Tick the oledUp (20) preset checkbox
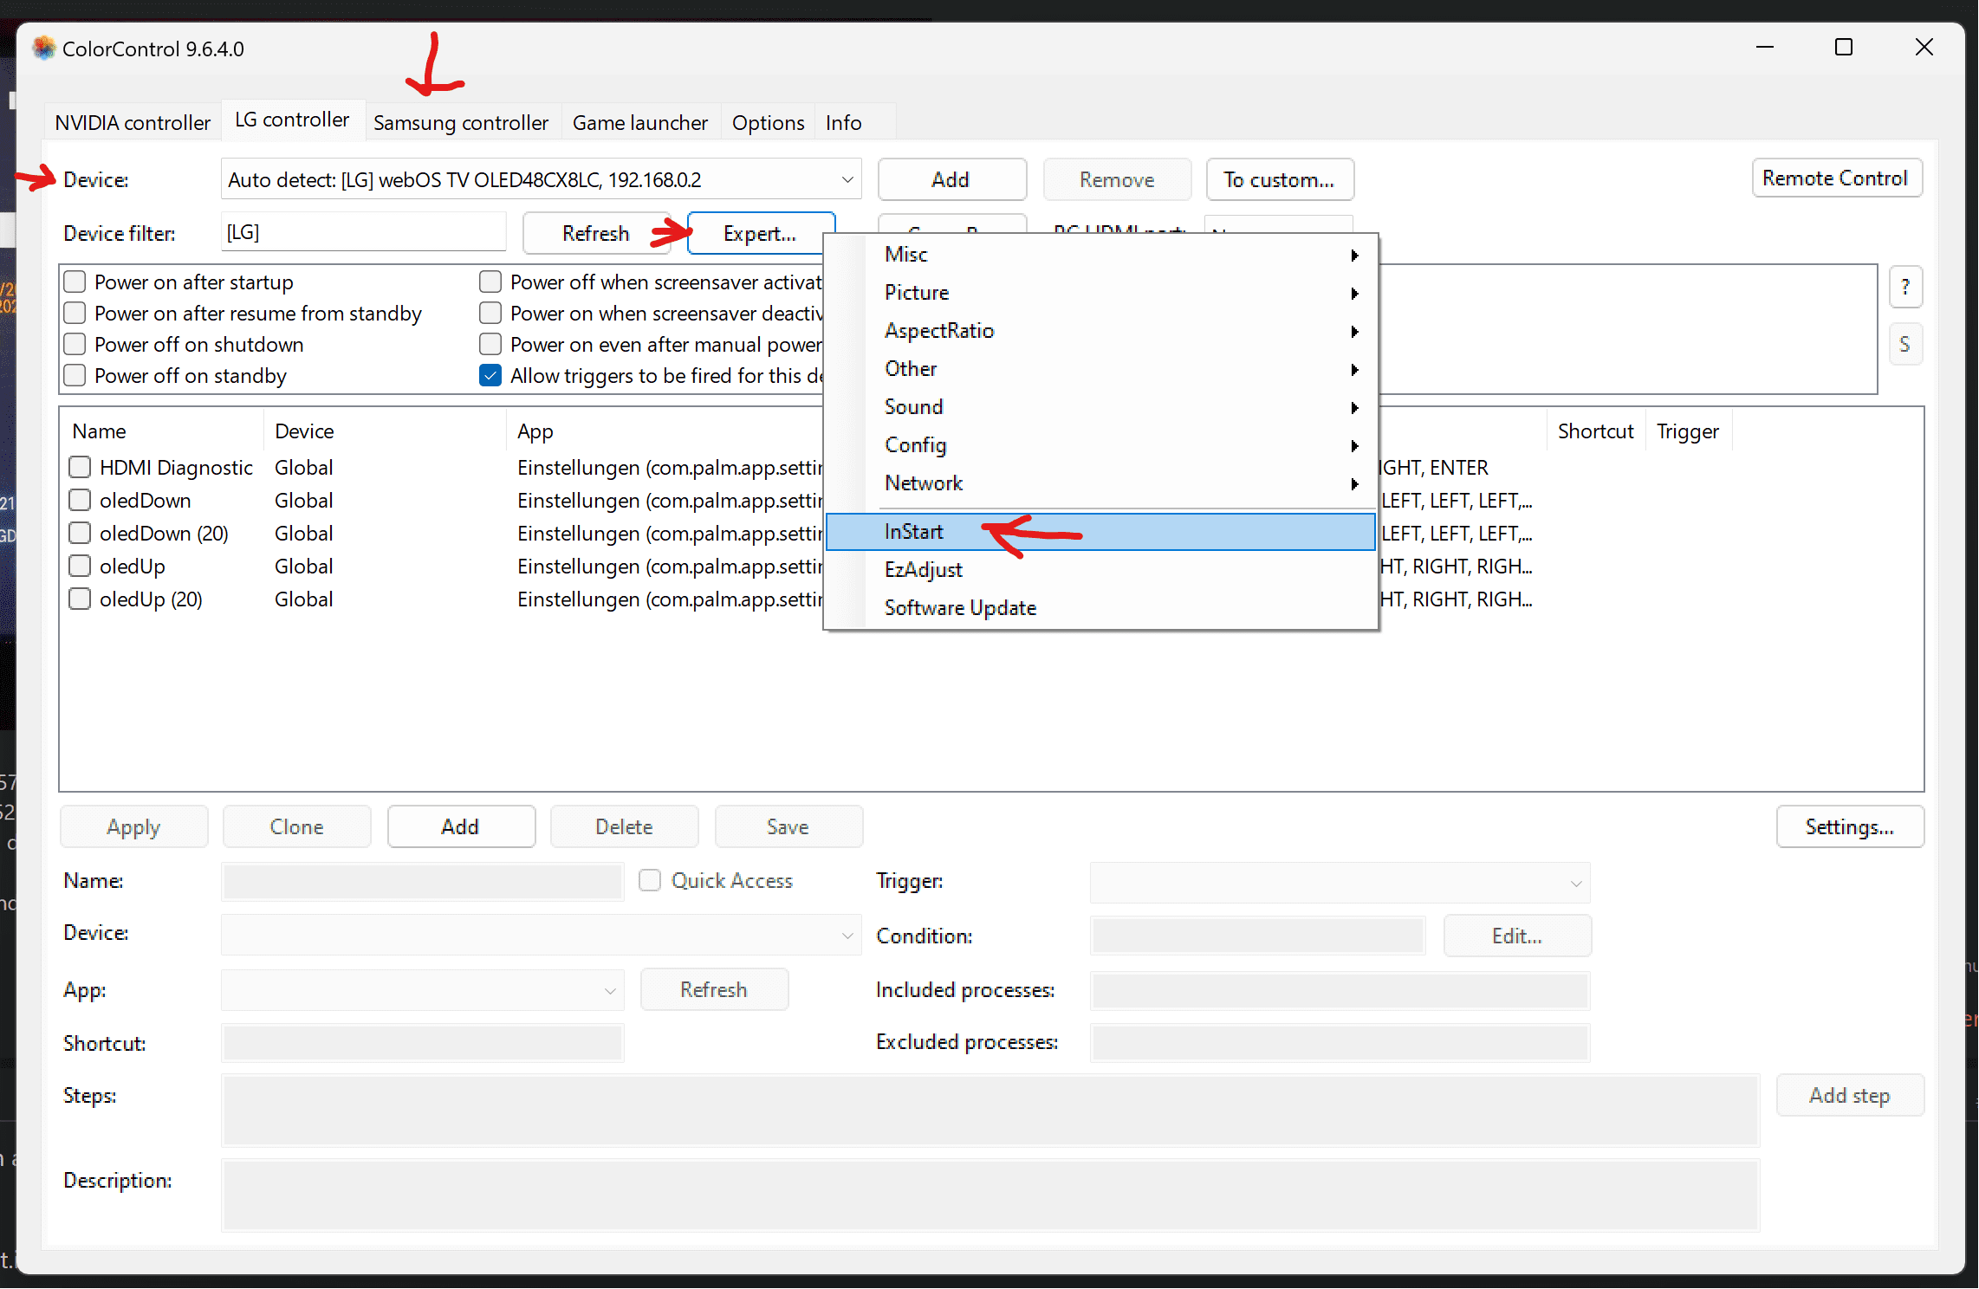The image size is (1979, 1289). point(80,599)
